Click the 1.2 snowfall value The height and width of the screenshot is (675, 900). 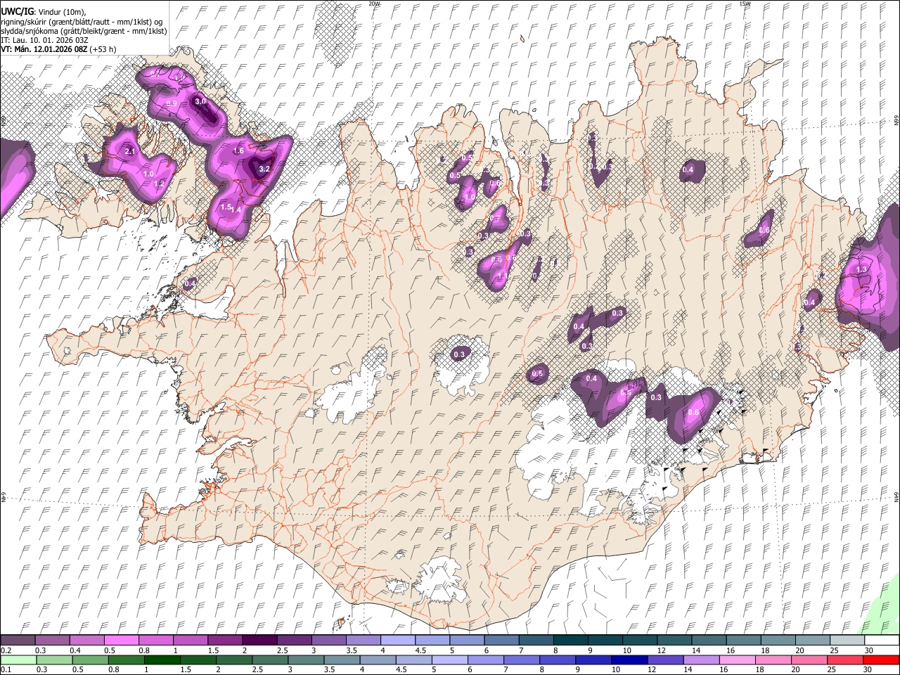[159, 184]
